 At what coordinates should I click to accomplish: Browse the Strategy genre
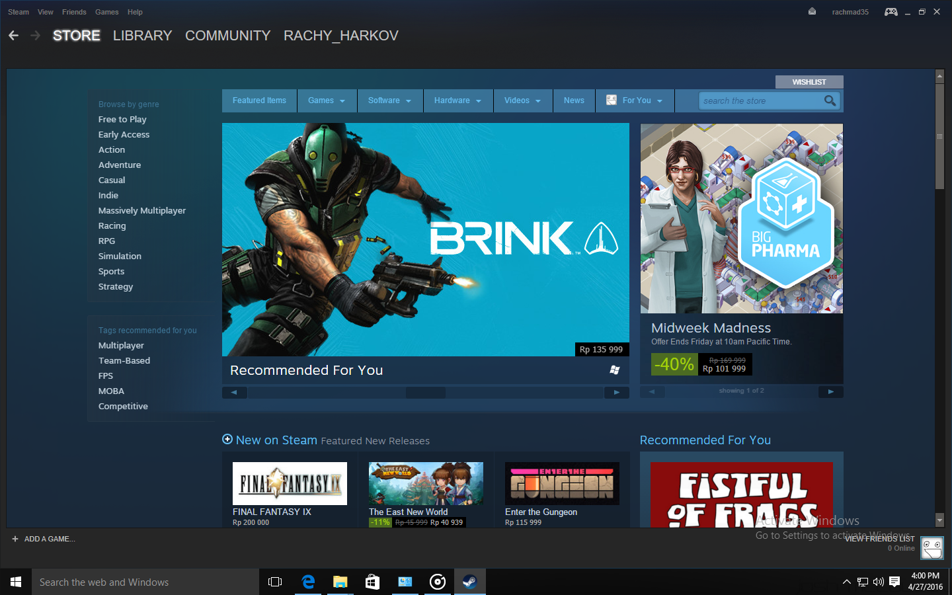point(116,287)
